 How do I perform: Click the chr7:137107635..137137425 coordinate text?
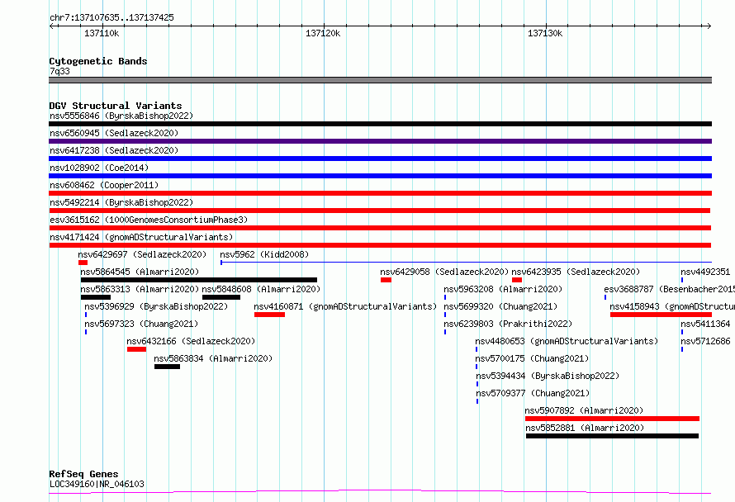pyautogui.click(x=111, y=17)
